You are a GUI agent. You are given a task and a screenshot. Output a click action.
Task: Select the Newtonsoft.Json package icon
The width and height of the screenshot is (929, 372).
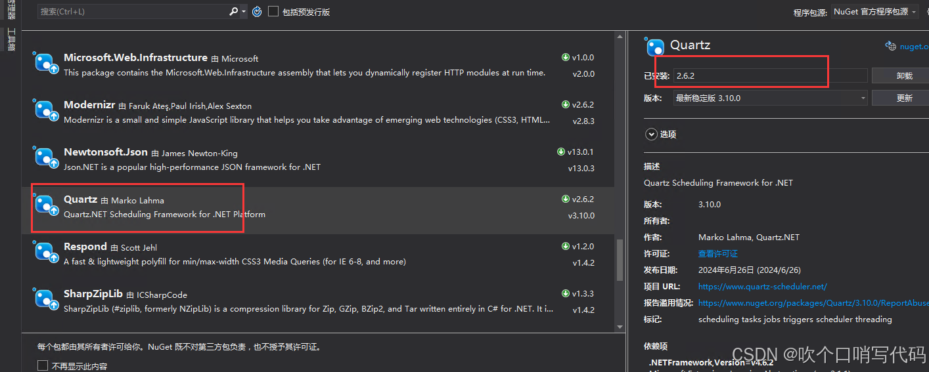tap(45, 157)
